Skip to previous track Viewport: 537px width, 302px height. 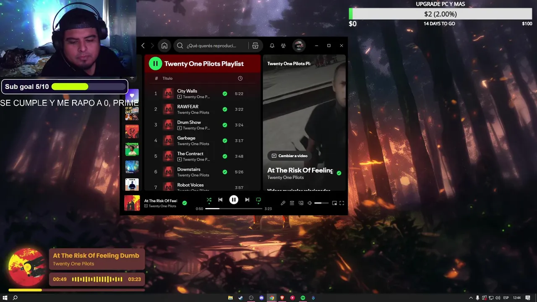[220, 200]
